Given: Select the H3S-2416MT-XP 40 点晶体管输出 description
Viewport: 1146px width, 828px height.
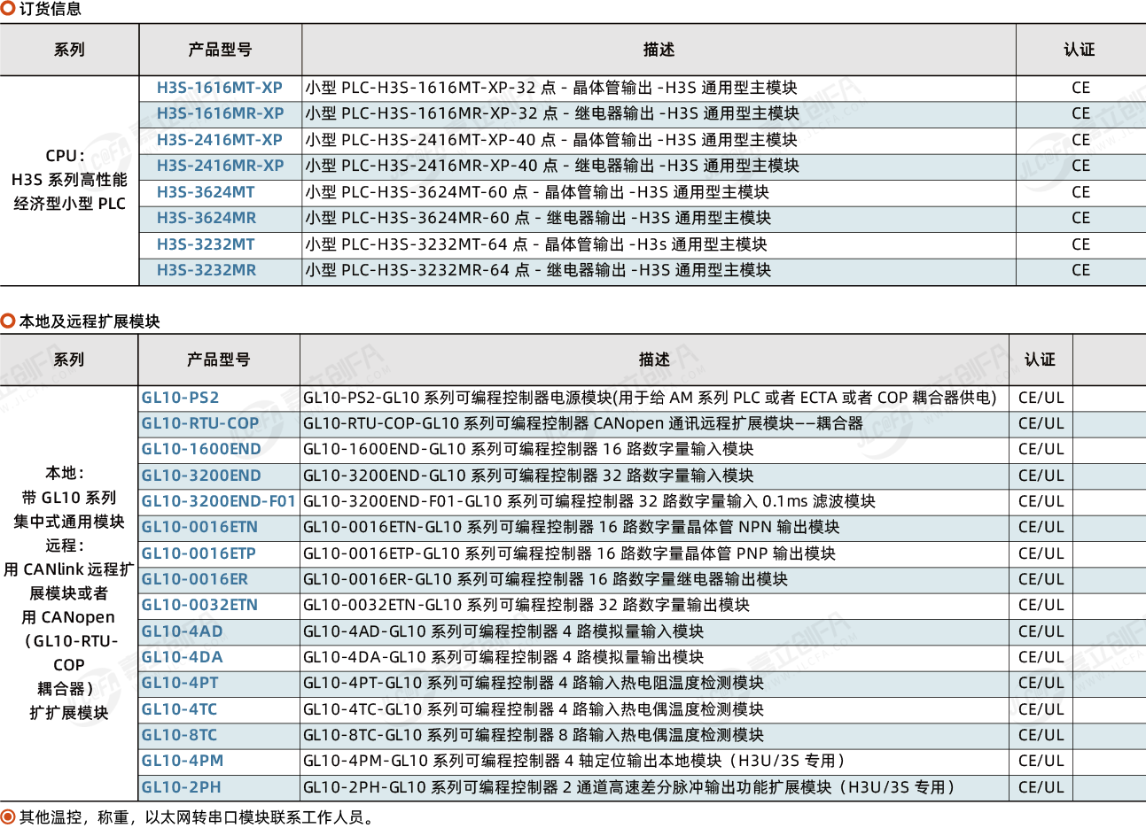Looking at the screenshot, I should point(551,140).
